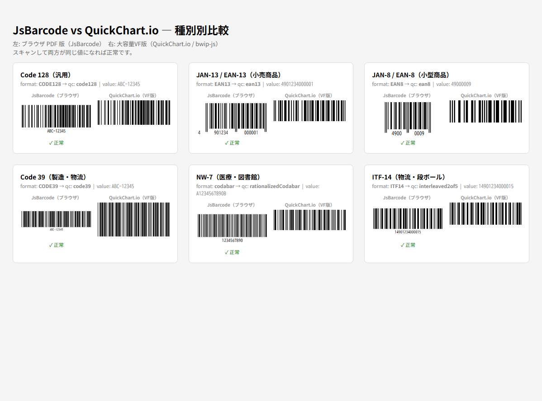The image size is (542, 401).
Task: Click the QuickChart.io EAN-13 barcode image
Action: pos(309,111)
